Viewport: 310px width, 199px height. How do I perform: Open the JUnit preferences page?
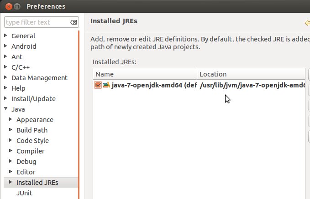24,193
